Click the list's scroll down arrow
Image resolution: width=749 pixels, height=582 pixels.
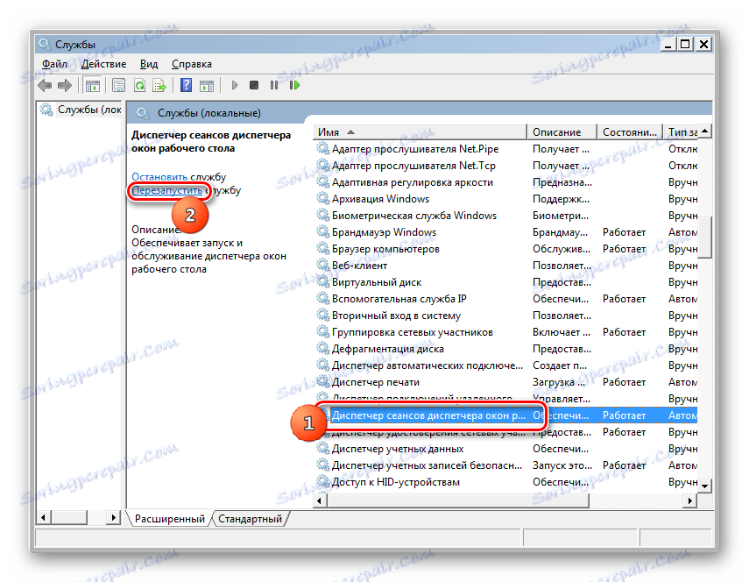tap(705, 486)
